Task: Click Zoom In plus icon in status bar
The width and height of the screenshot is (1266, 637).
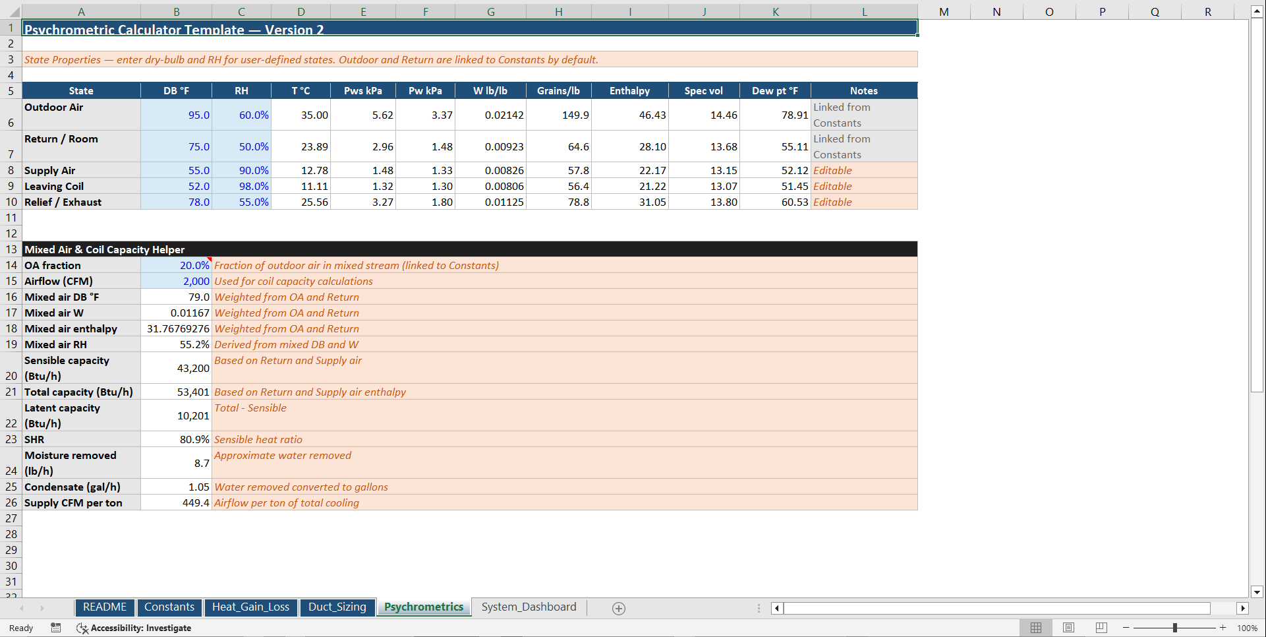Action: [1224, 628]
